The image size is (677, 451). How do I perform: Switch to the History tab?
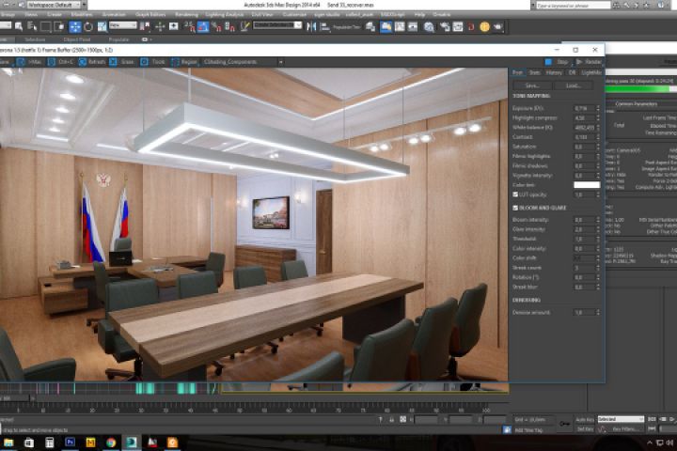click(554, 73)
